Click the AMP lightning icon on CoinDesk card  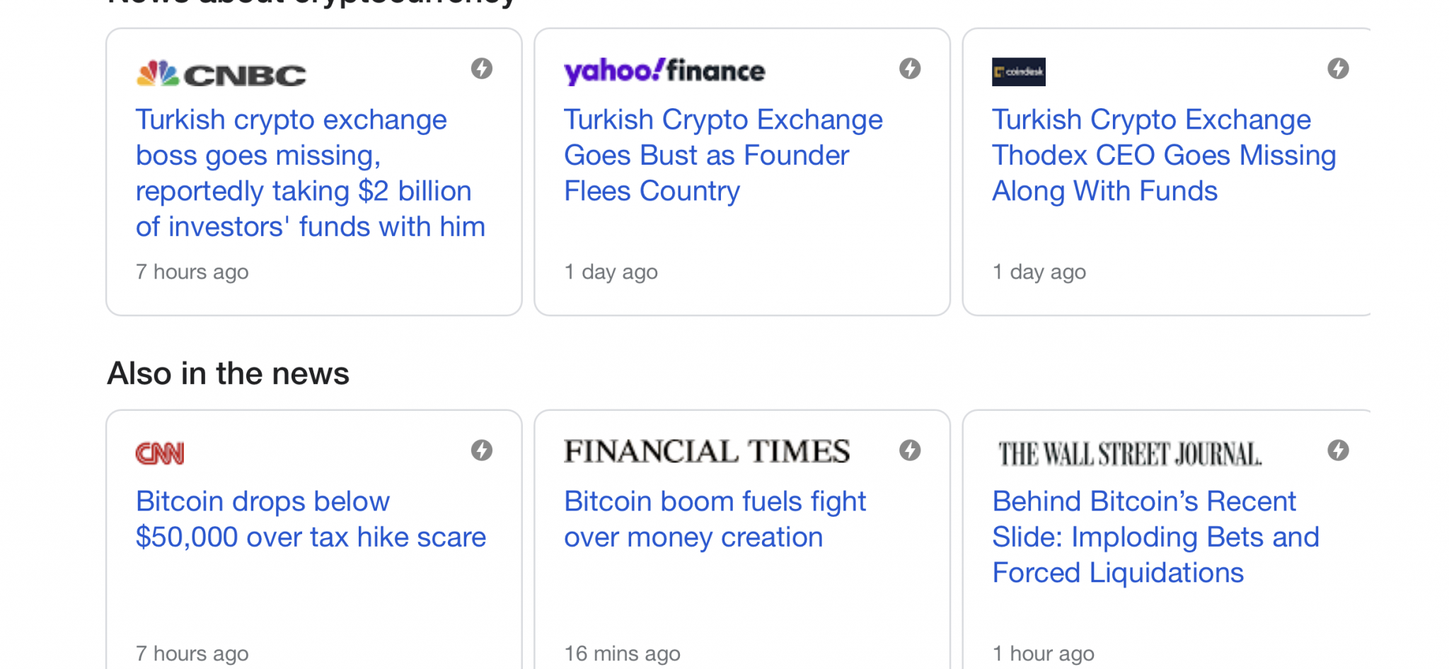1338,69
